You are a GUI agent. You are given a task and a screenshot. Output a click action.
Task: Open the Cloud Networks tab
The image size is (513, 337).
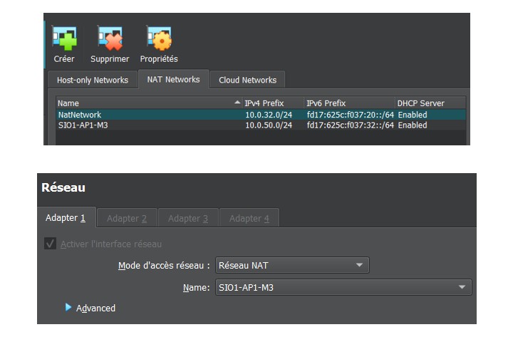[x=247, y=80]
